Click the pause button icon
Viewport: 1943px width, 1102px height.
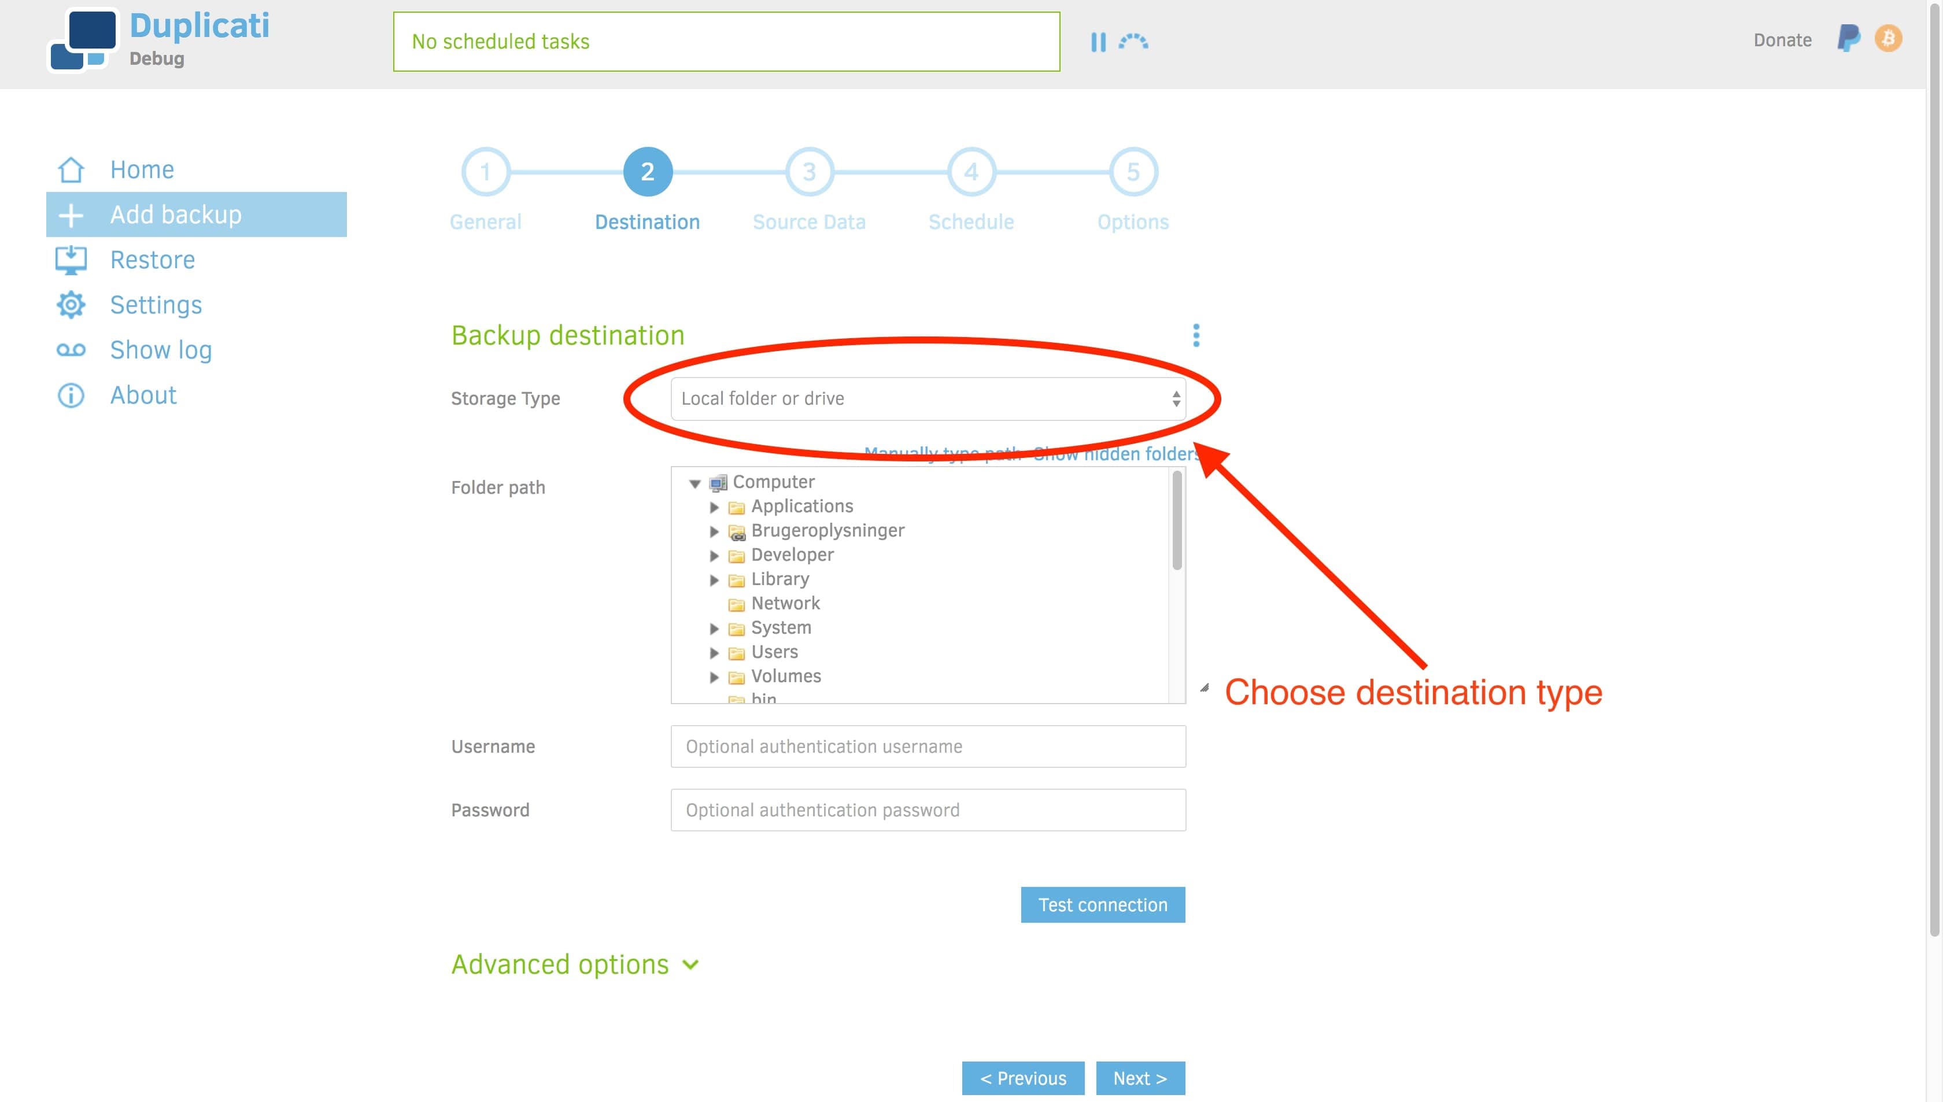1098,40
